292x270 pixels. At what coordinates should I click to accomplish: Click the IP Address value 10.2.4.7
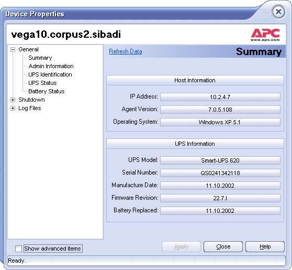coord(220,97)
